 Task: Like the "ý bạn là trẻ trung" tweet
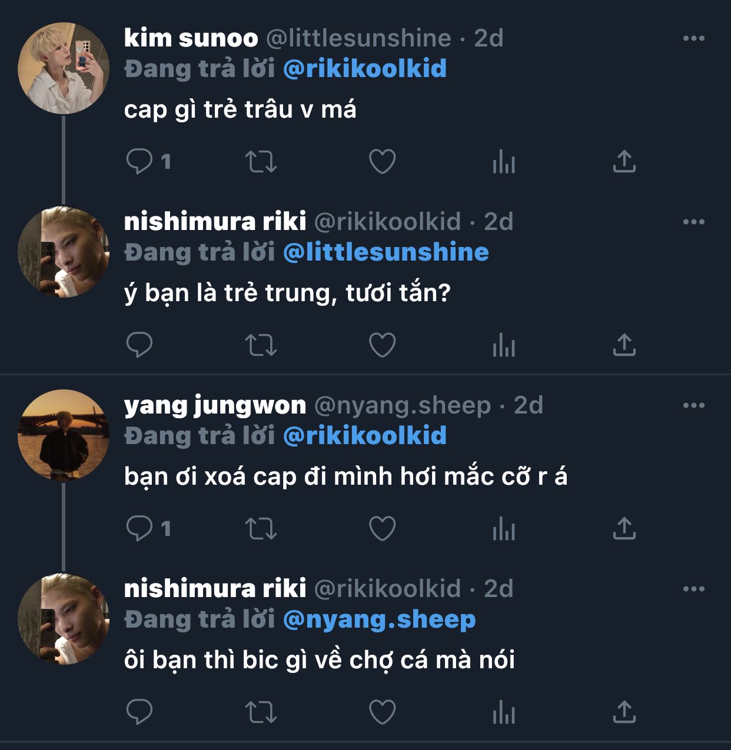click(x=382, y=345)
